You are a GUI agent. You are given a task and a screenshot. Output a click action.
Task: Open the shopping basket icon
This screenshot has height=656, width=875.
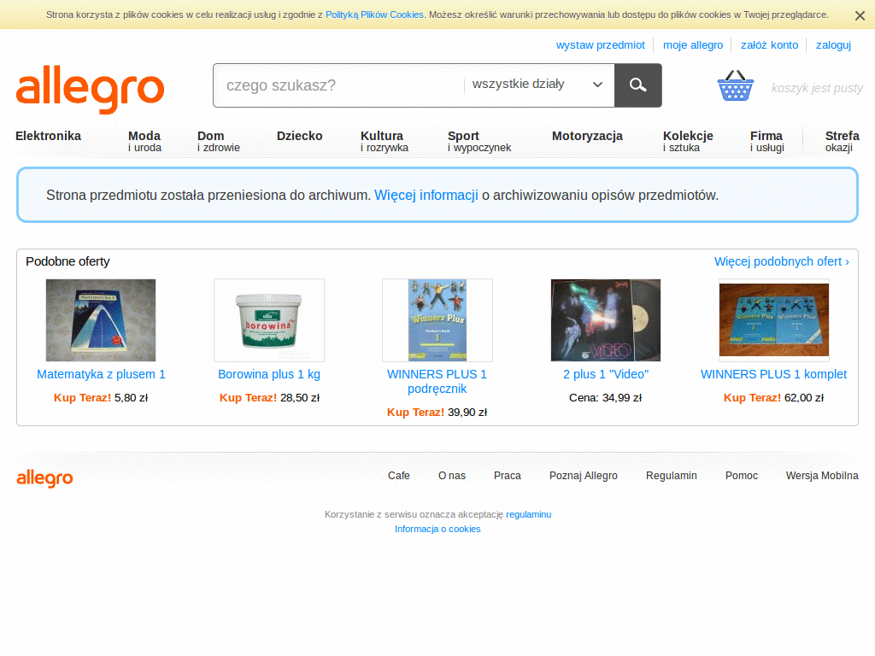click(x=735, y=85)
